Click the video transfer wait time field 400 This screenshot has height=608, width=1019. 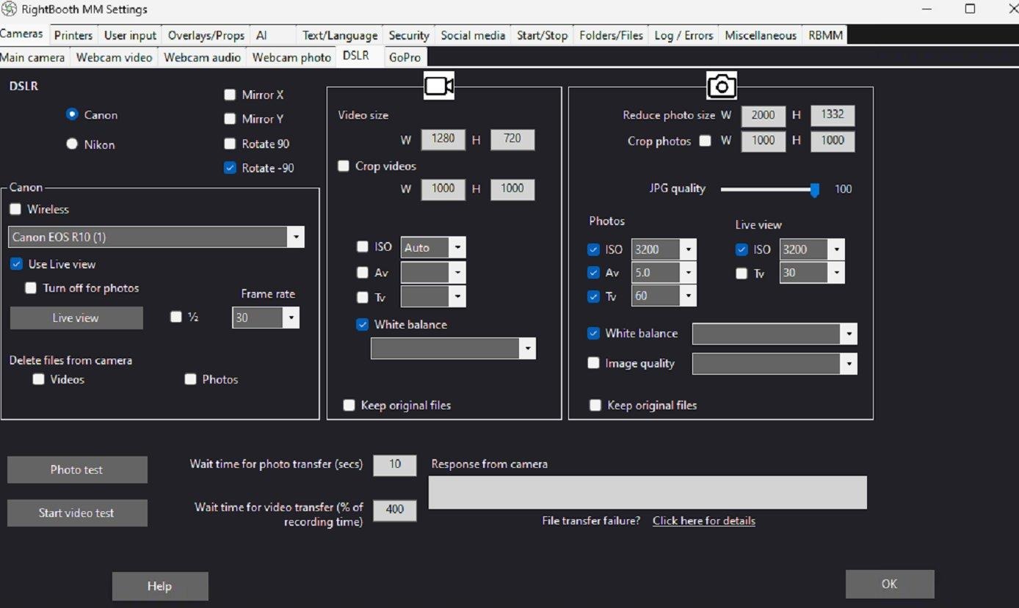click(395, 510)
